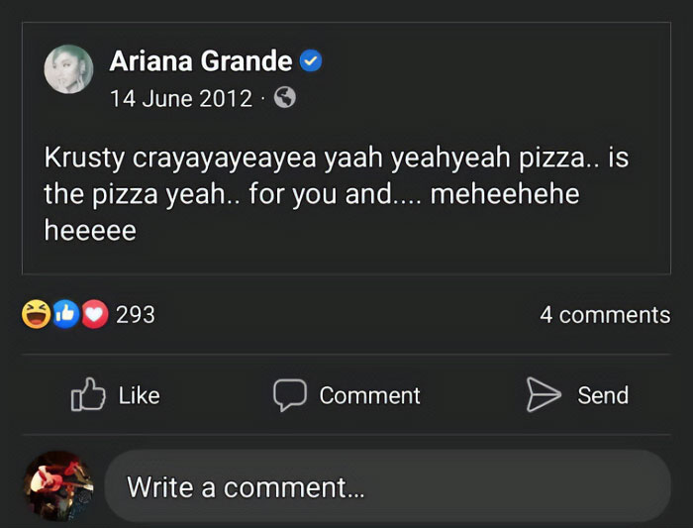This screenshot has height=528, width=693.
Task: Click the globe public audience icon
Action: 284,98
